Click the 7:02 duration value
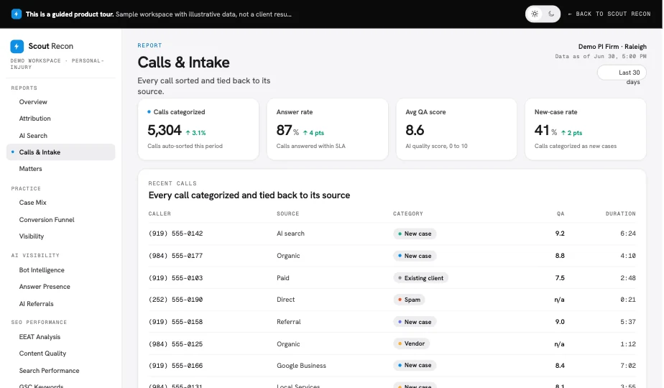The width and height of the screenshot is (664, 388). pyautogui.click(x=628, y=366)
